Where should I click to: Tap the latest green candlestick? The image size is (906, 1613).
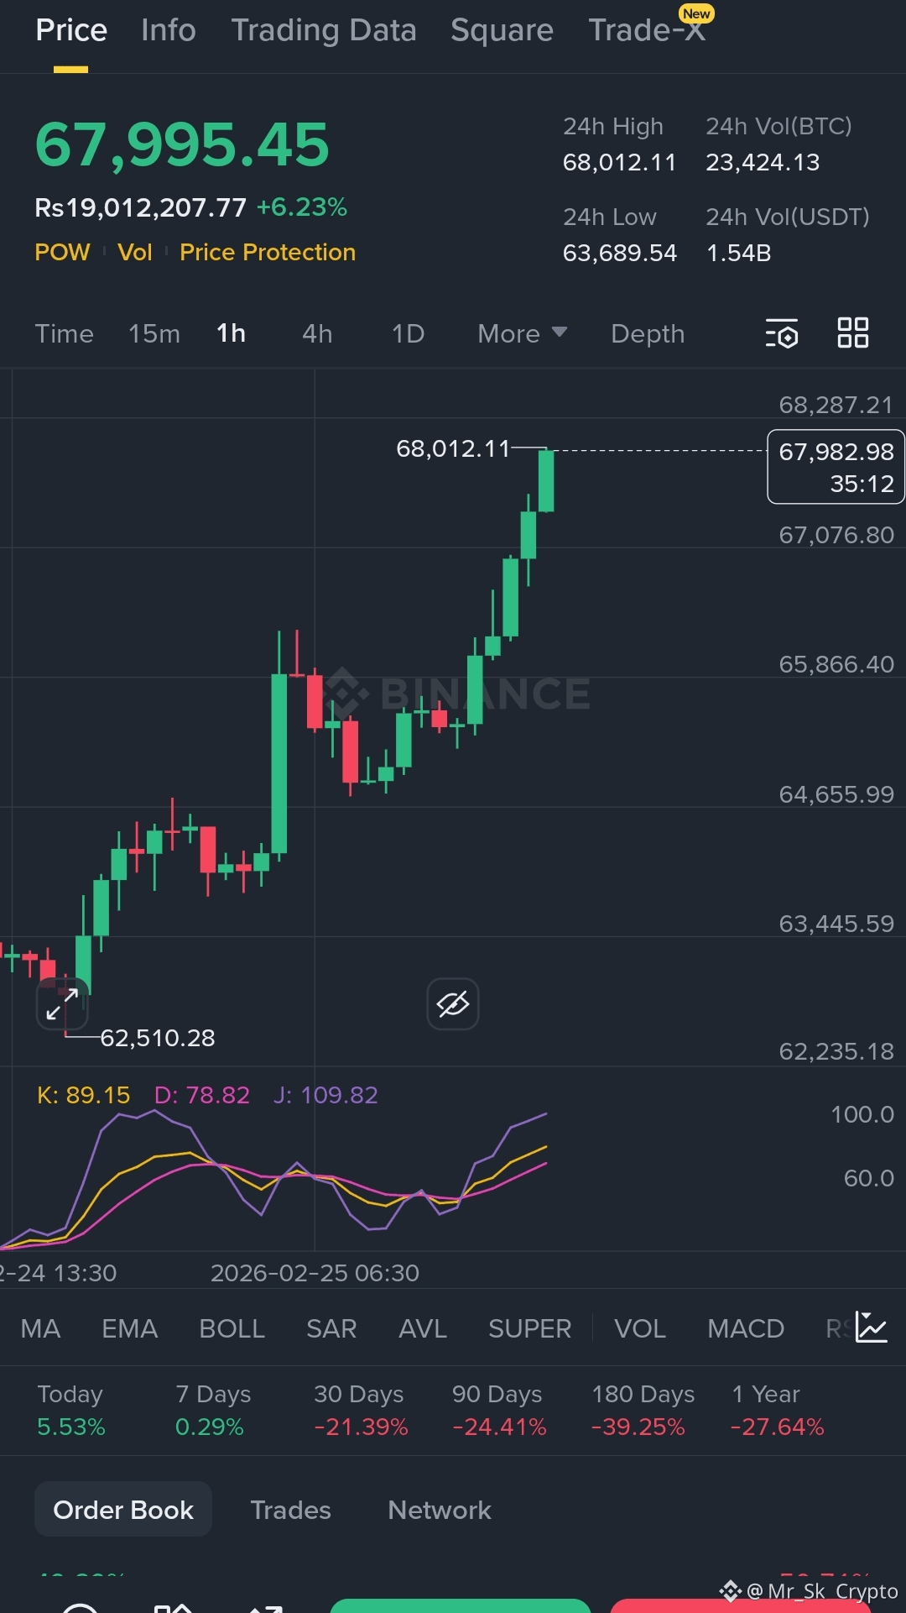[x=546, y=480]
